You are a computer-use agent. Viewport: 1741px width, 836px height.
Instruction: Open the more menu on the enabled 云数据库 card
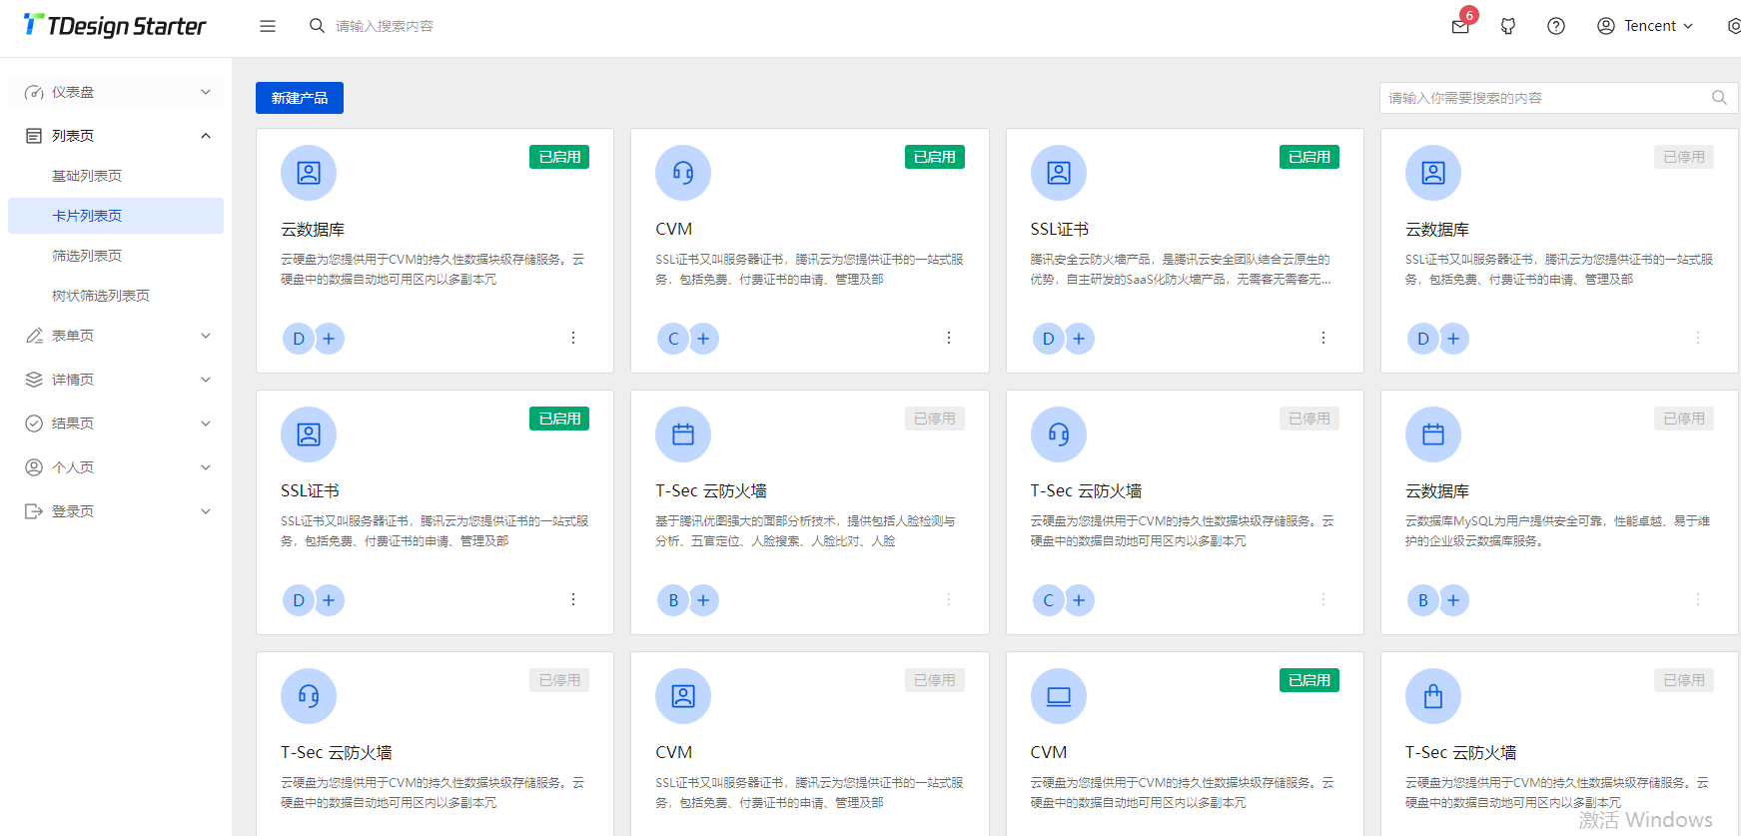[573, 338]
